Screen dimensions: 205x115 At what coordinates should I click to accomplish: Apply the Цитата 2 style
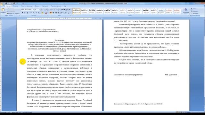click(x=154, y=11)
